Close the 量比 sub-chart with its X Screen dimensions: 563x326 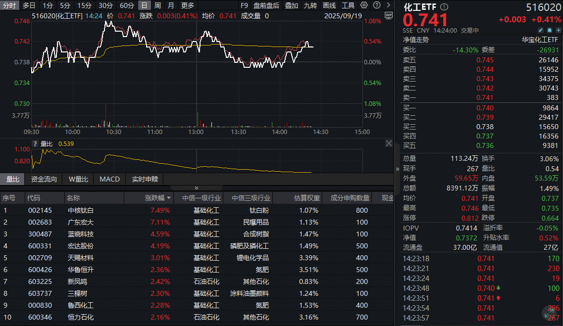(389, 143)
